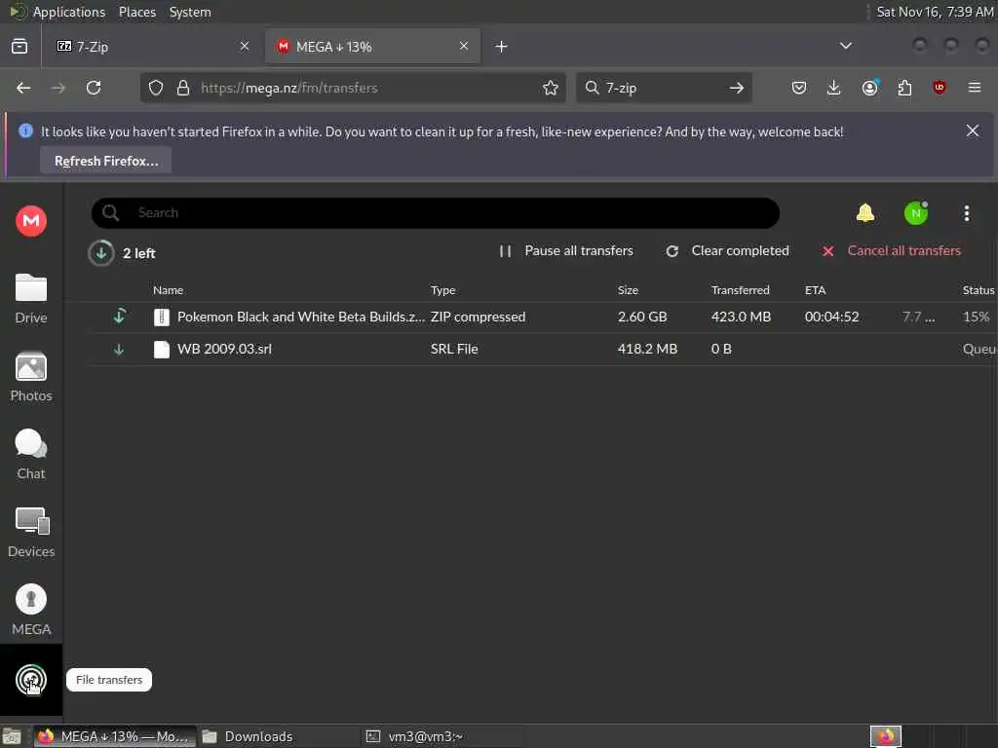Open the Photos section in sidebar
The width and height of the screenshot is (998, 748).
pos(30,377)
